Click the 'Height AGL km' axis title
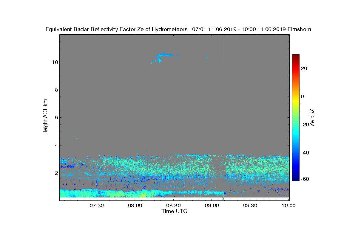The width and height of the screenshot is (358, 239). pyautogui.click(x=45, y=117)
